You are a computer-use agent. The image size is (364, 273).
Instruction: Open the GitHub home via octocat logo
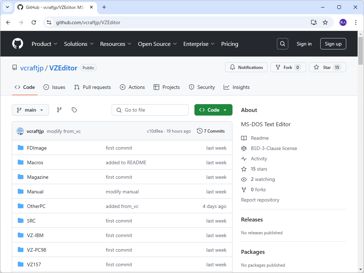click(x=17, y=43)
